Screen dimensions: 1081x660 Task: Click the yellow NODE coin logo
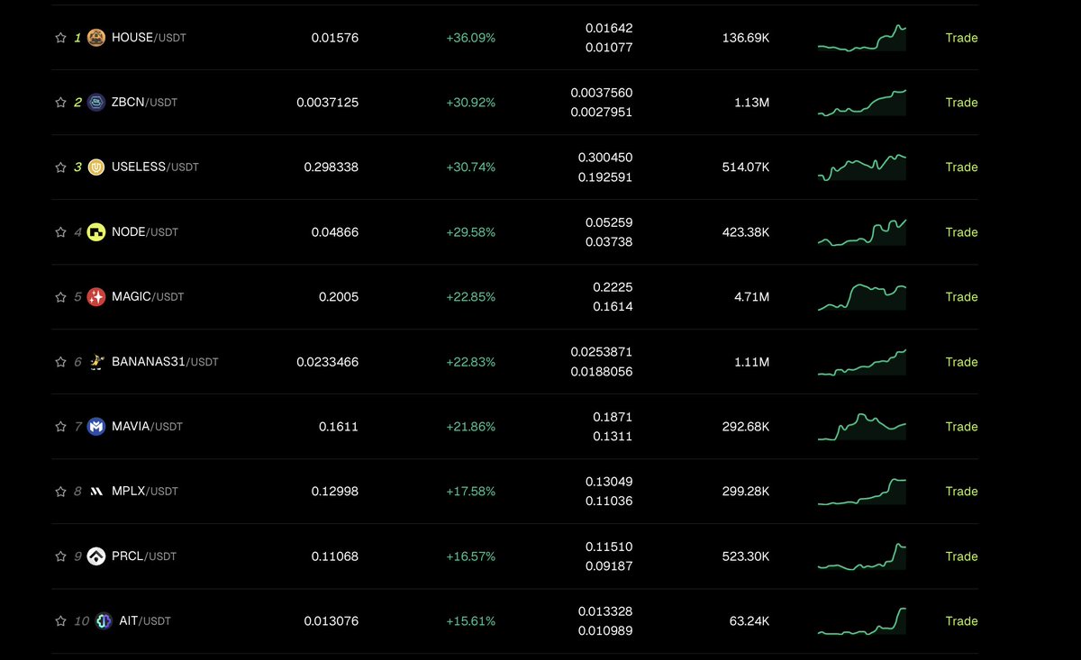(96, 232)
